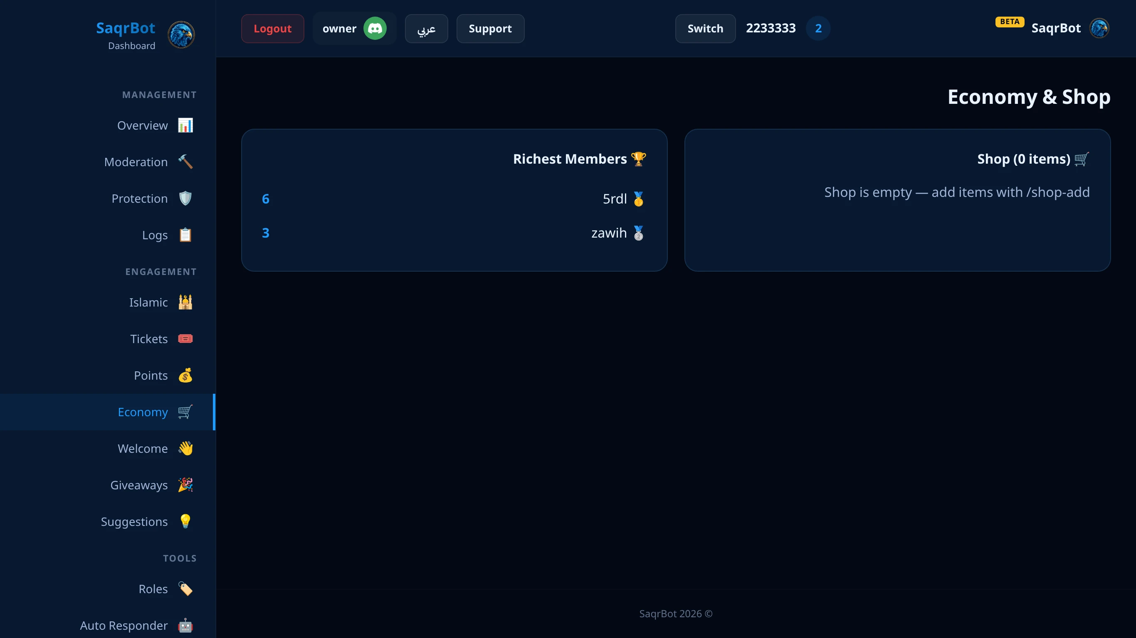Go to Moderation section
The height and width of the screenshot is (638, 1136).
click(108, 162)
